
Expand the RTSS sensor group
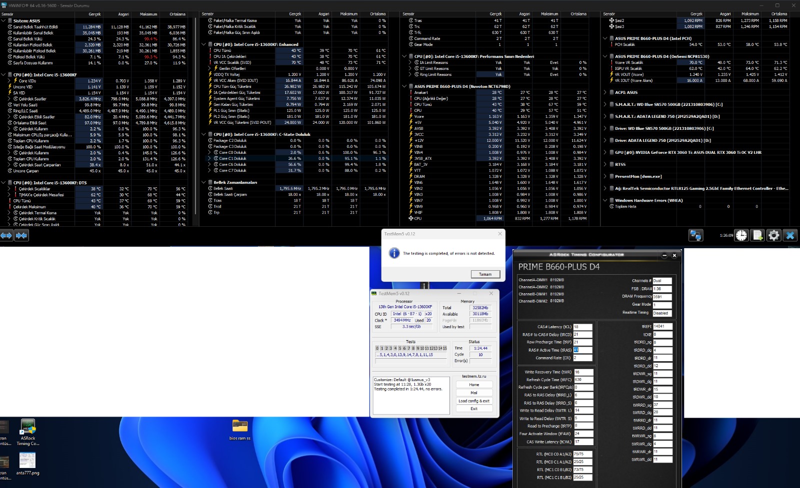pos(605,164)
